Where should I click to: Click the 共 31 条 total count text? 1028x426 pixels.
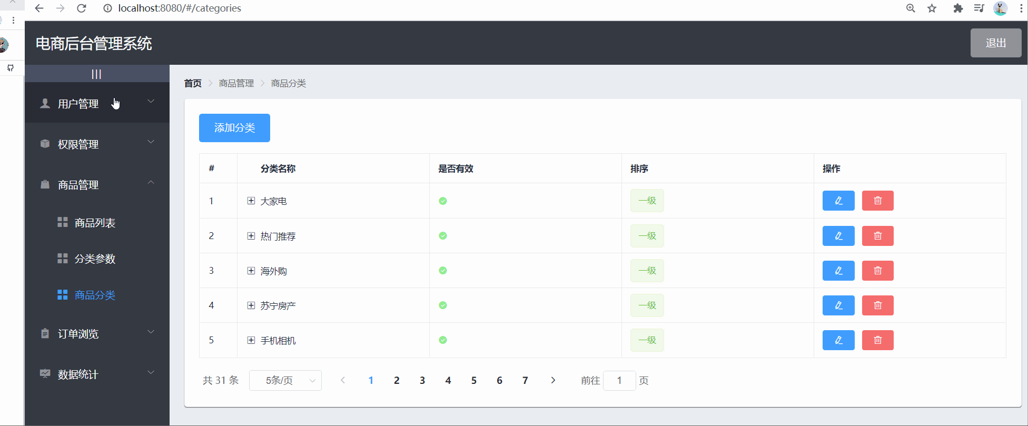[x=221, y=380]
